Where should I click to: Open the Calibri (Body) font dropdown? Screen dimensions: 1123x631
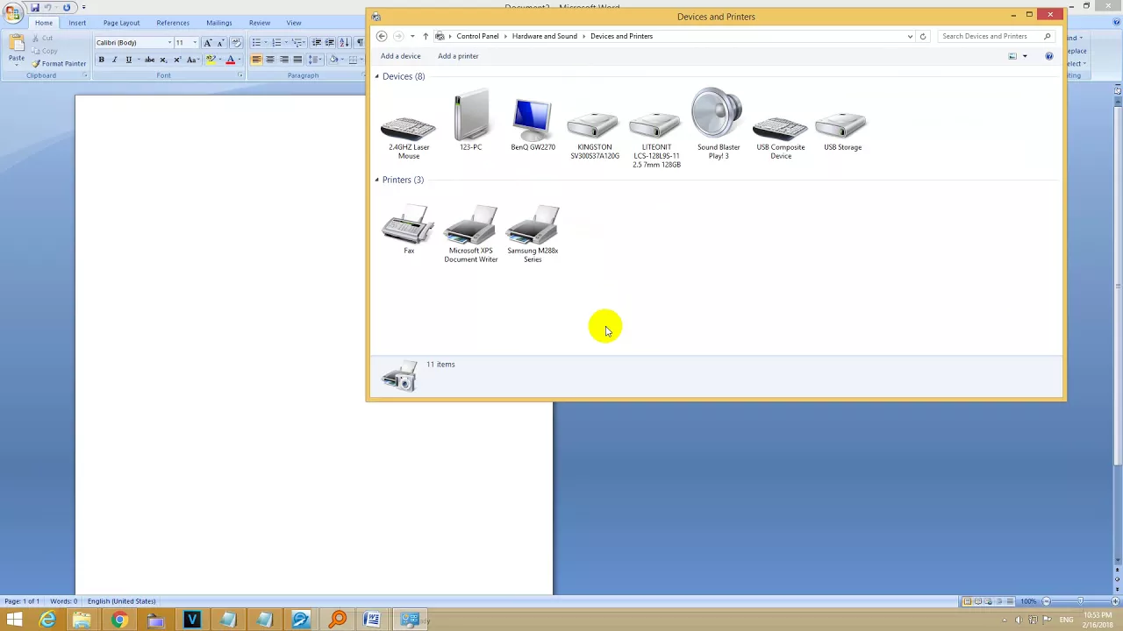pos(169,42)
